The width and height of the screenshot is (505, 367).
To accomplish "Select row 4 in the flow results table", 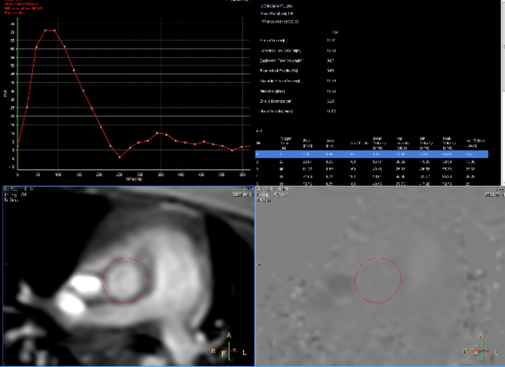I will tap(372, 177).
